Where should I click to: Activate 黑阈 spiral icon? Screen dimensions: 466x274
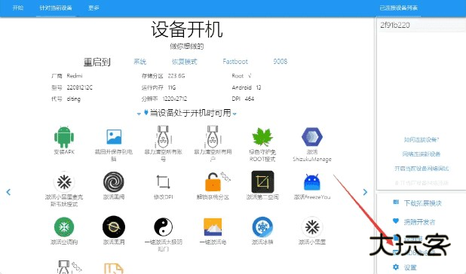pyautogui.click(x=114, y=181)
